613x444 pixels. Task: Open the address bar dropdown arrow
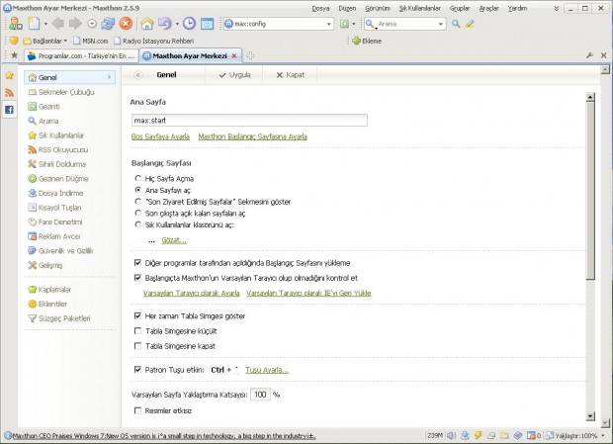pyautogui.click(x=329, y=25)
